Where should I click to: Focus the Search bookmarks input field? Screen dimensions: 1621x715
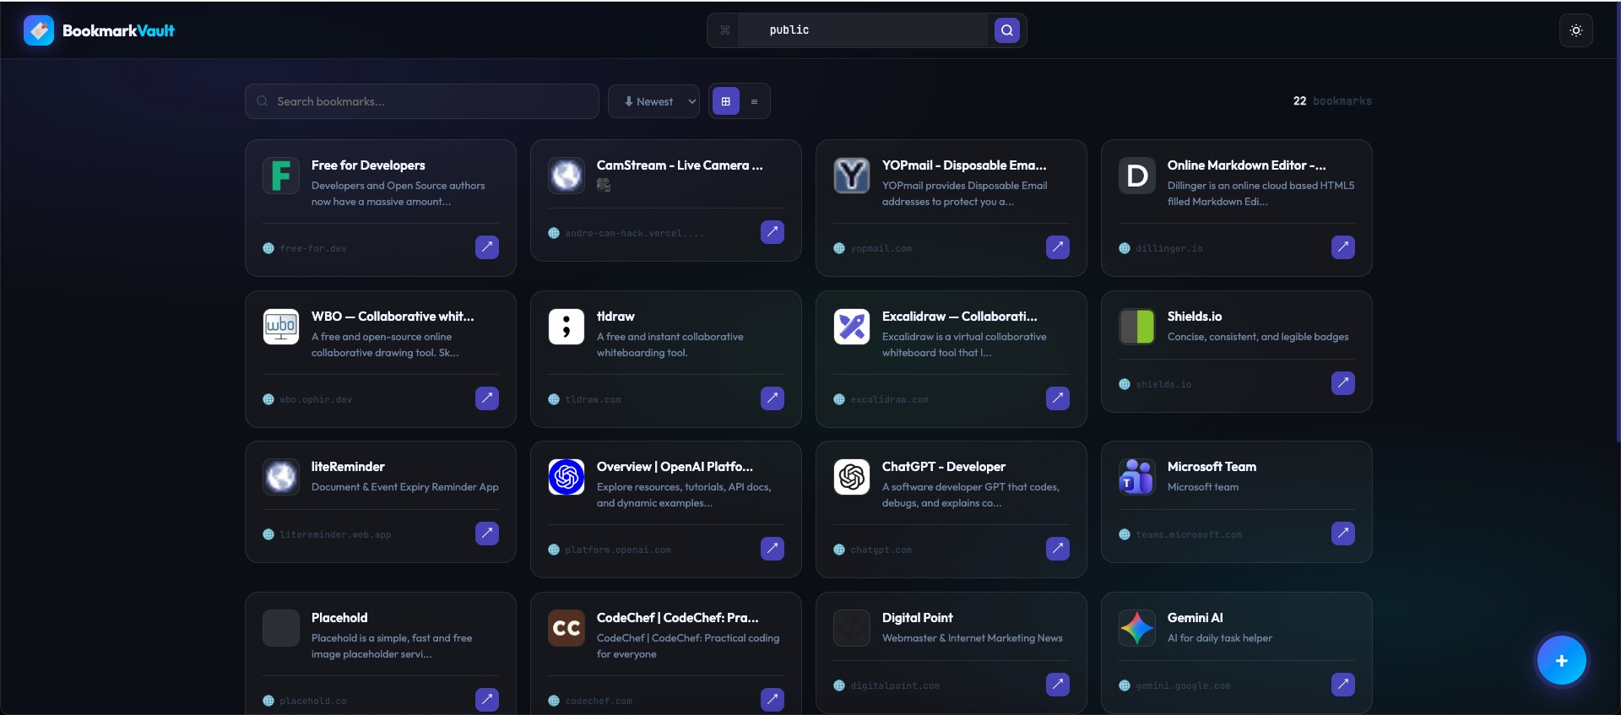point(422,101)
